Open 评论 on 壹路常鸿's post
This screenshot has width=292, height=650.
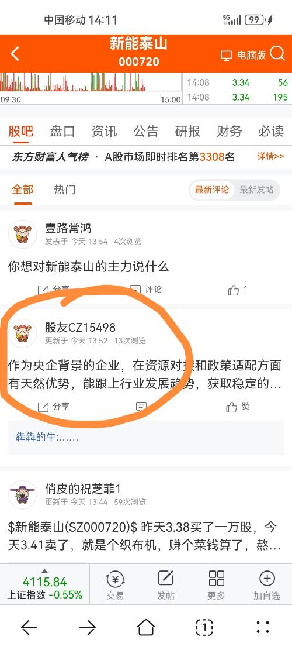pos(145,289)
